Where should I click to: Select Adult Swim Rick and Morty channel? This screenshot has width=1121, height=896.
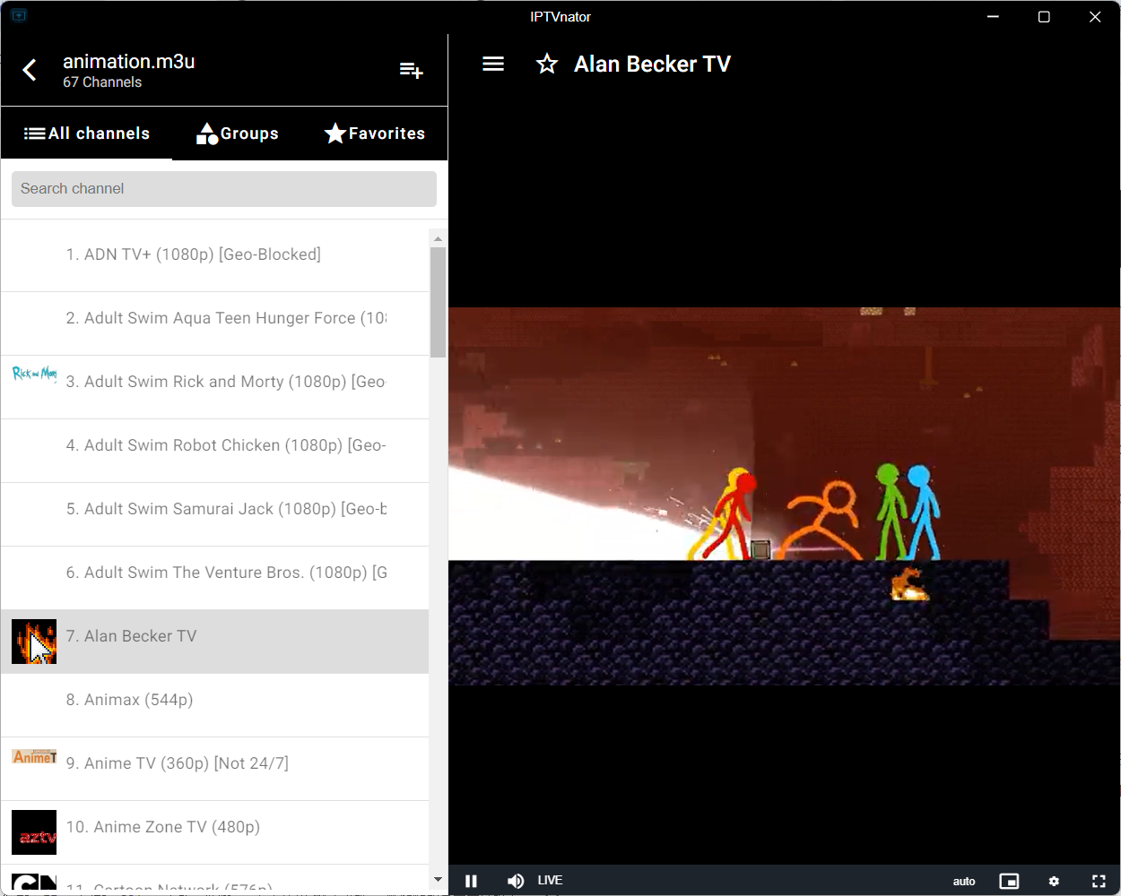(224, 382)
